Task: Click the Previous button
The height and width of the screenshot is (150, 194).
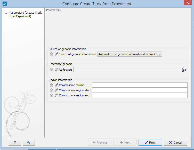Action: point(100,143)
